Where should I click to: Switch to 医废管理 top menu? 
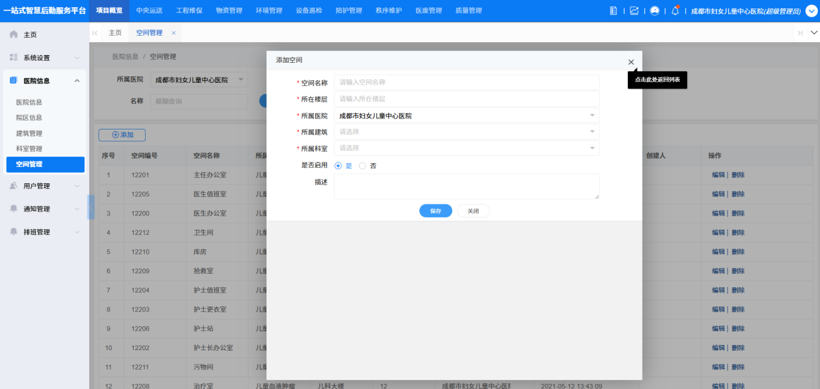click(428, 11)
